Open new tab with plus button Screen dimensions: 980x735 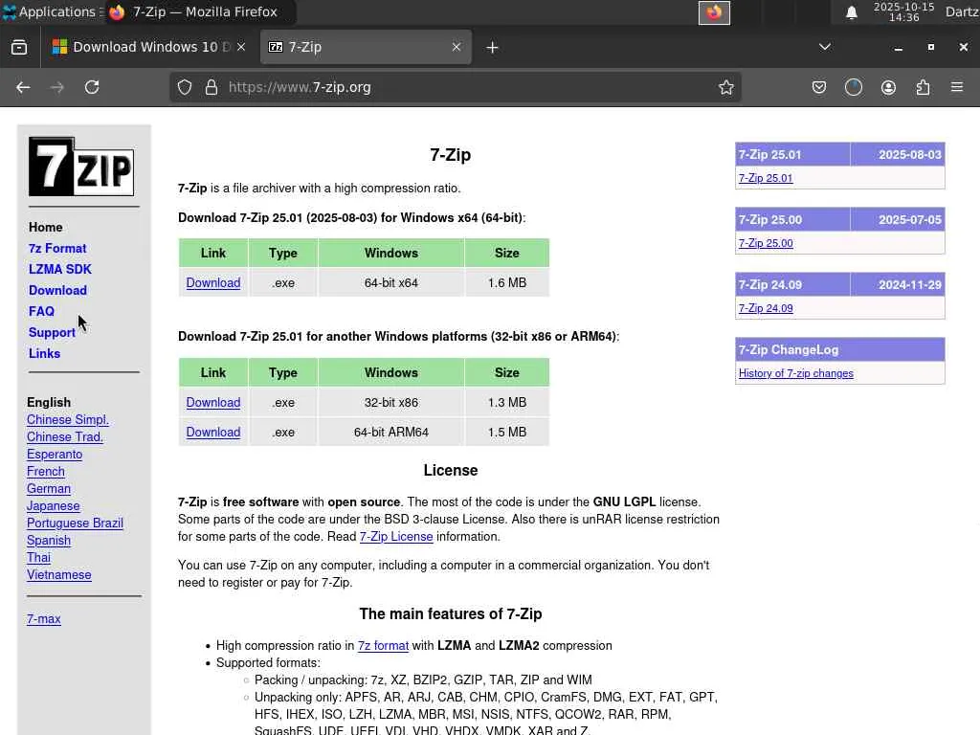click(492, 48)
